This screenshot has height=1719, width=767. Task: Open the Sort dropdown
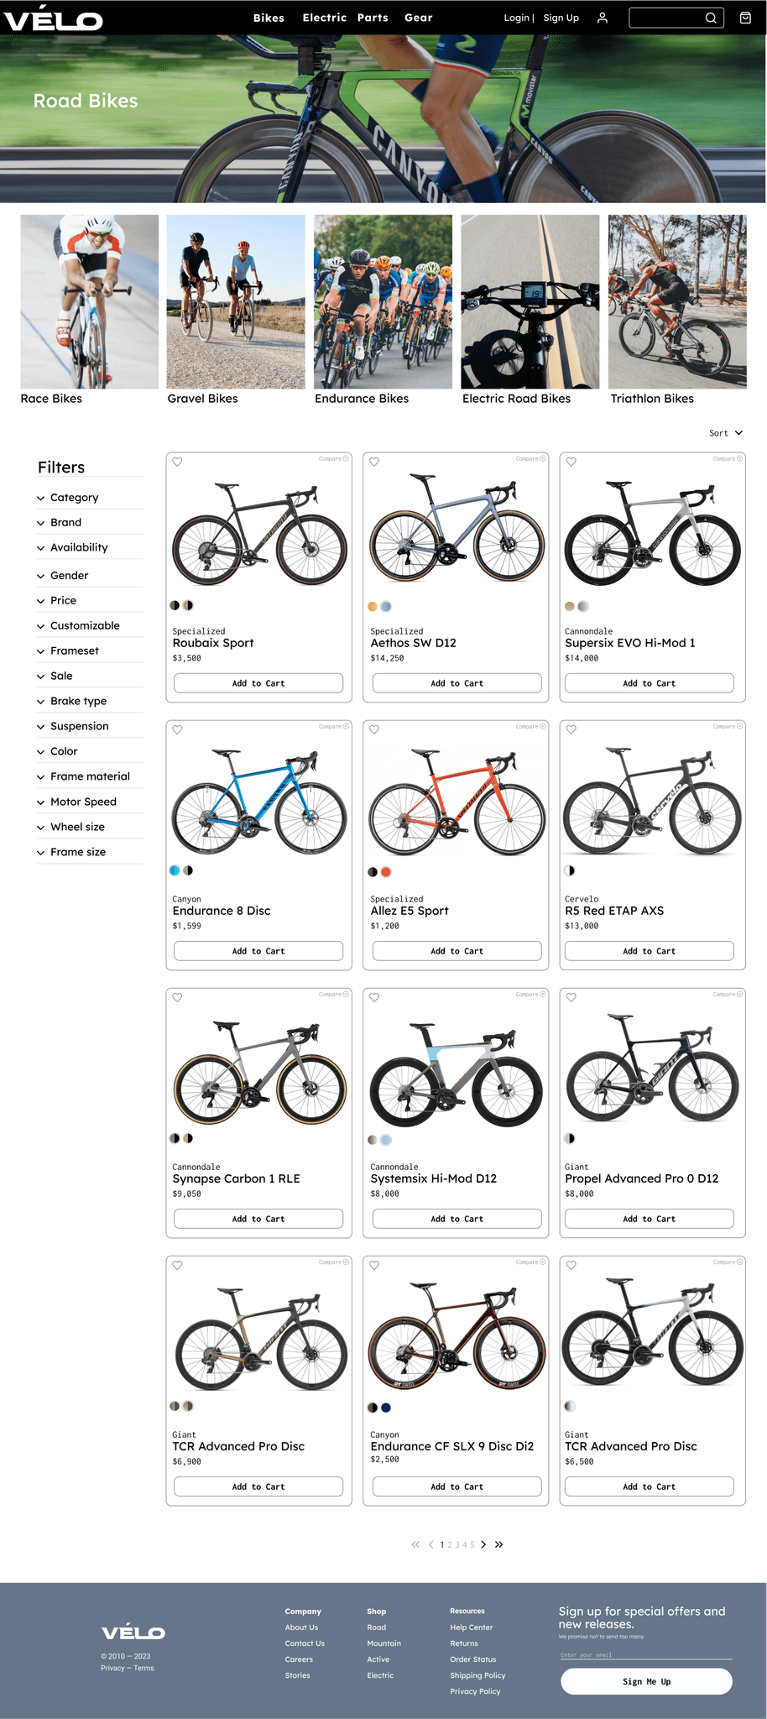(x=726, y=433)
